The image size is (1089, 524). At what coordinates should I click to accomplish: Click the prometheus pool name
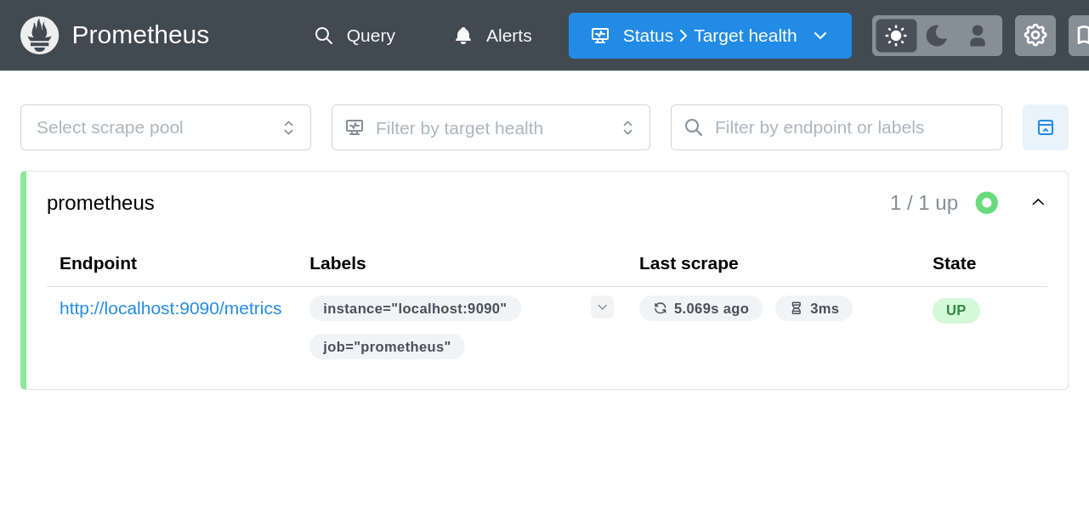[x=100, y=203]
